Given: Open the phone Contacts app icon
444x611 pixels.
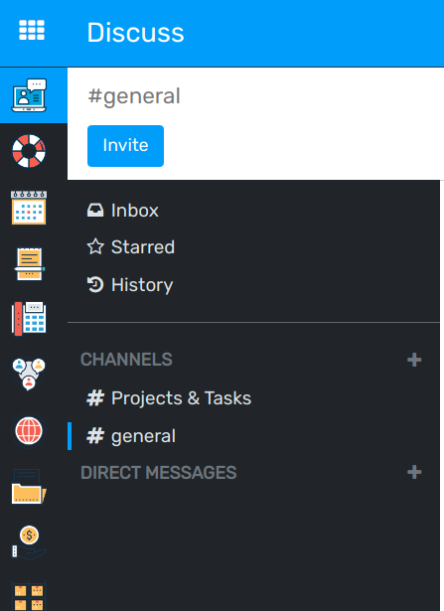Looking at the screenshot, I should 29,319.
